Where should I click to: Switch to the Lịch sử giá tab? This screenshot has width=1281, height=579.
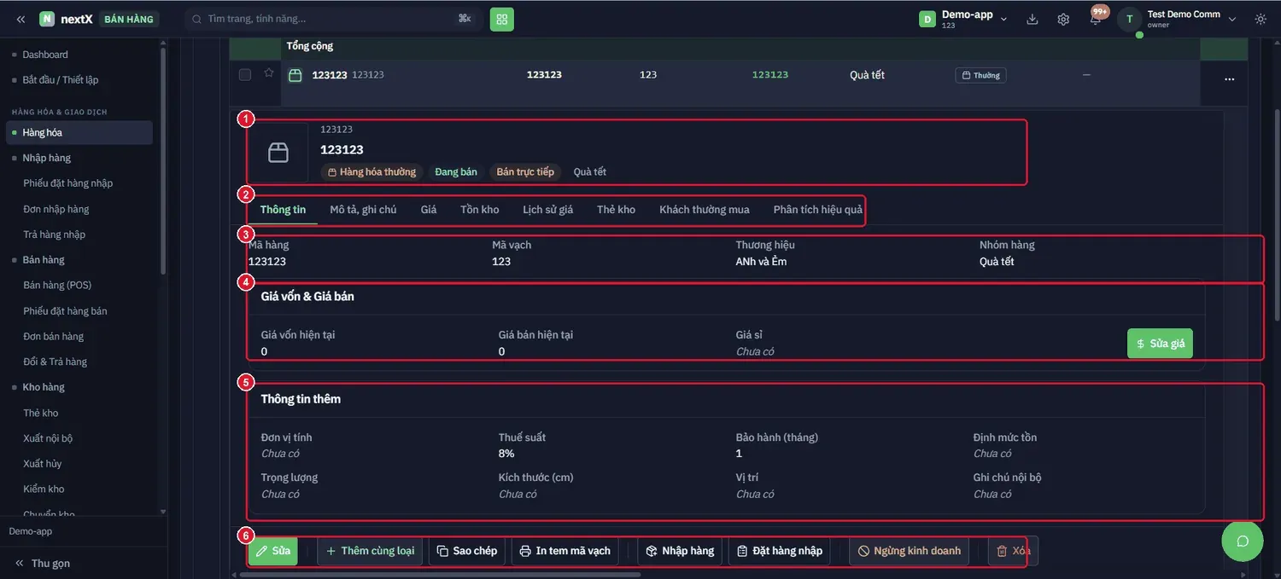[547, 210]
